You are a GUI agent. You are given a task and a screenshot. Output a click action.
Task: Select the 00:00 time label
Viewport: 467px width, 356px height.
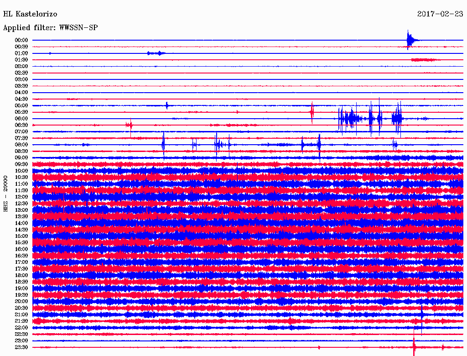pos(21,40)
